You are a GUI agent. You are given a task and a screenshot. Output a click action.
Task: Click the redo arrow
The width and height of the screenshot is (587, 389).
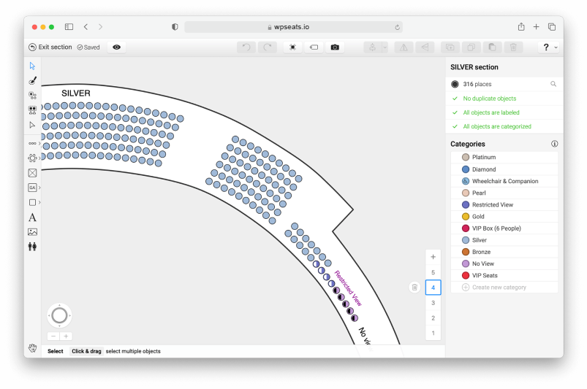pos(268,47)
